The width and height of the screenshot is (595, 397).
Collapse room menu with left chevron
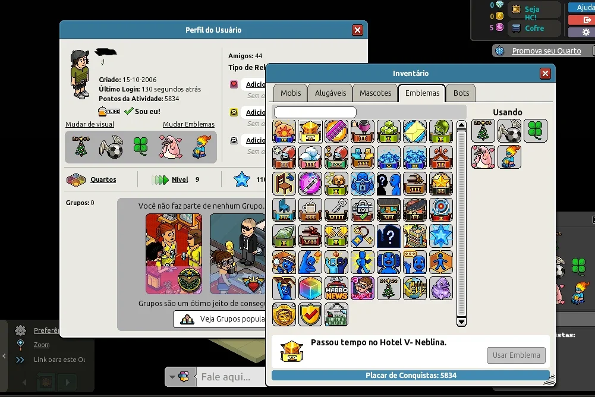[x=4, y=356]
